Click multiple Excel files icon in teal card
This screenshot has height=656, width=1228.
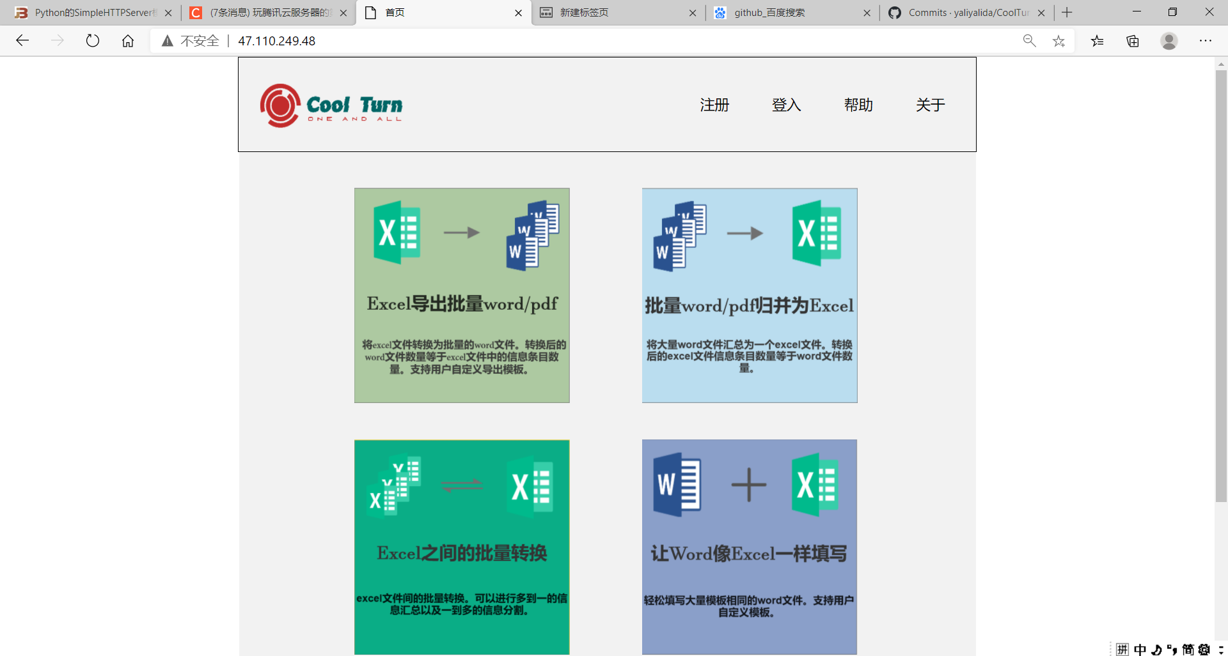(394, 485)
